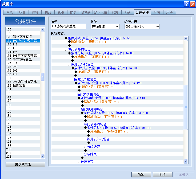The height and width of the screenshot is (179, 196).
Task: Click the command list scrollbar thumb
Action: coord(186,107)
